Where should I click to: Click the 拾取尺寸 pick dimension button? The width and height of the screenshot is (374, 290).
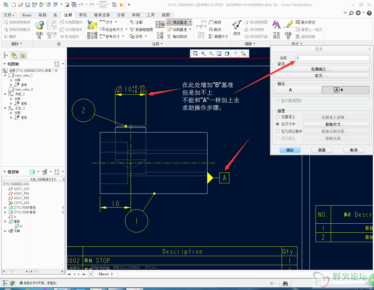336,124
